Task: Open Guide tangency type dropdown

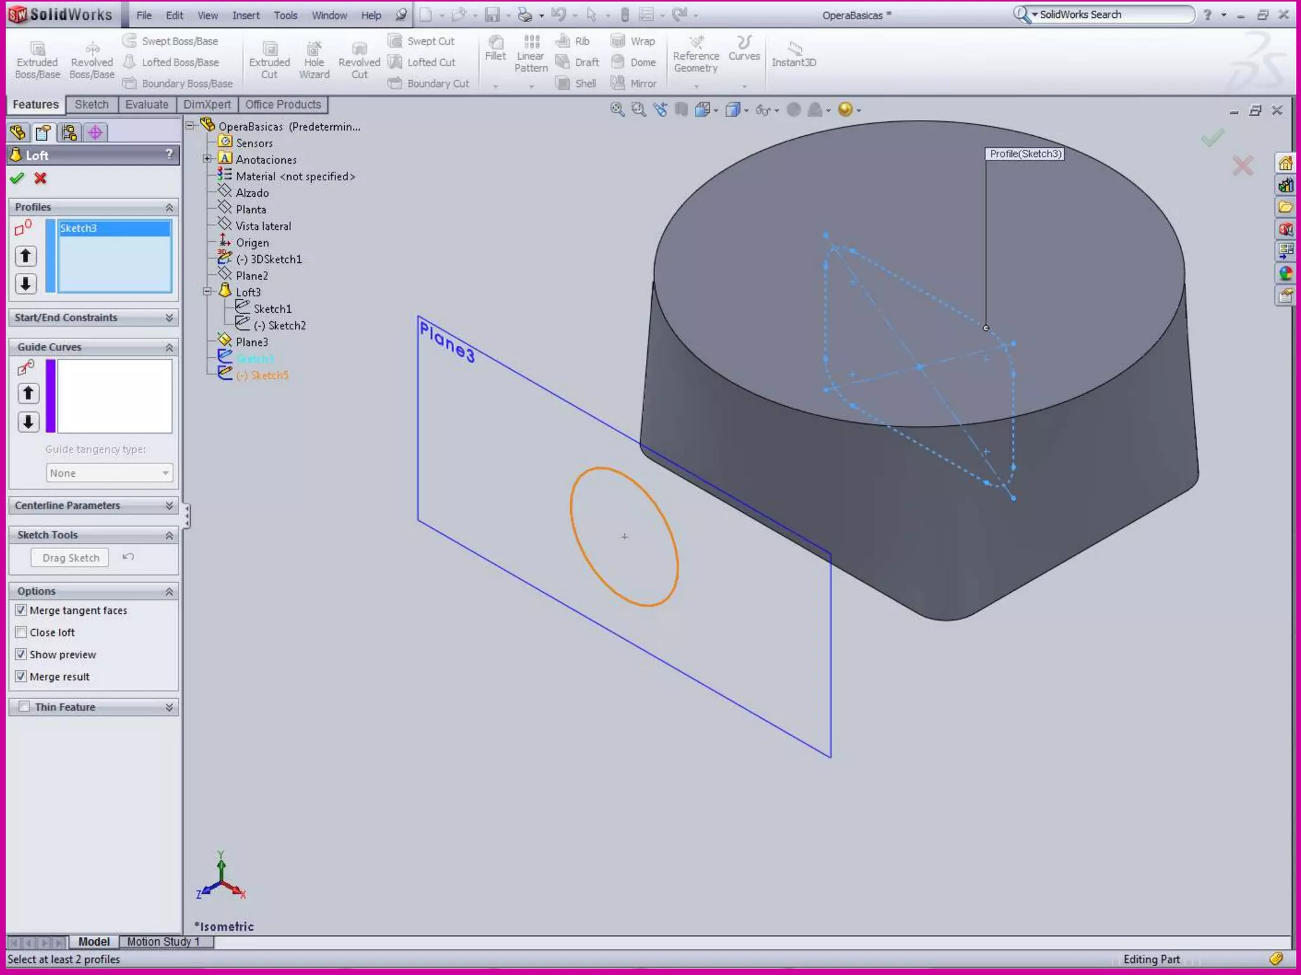Action: [109, 473]
